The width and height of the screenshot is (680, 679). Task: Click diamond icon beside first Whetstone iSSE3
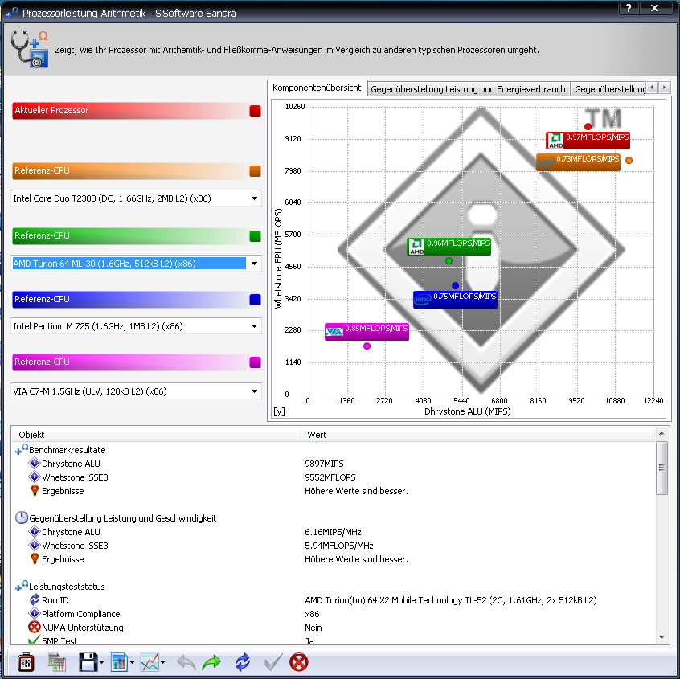click(x=35, y=477)
